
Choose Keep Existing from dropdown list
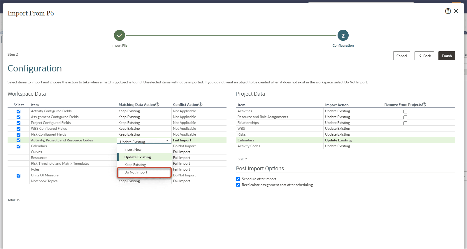point(144,165)
